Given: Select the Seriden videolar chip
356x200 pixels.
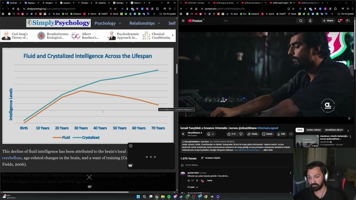Looking at the screenshot, I should click(313, 130).
